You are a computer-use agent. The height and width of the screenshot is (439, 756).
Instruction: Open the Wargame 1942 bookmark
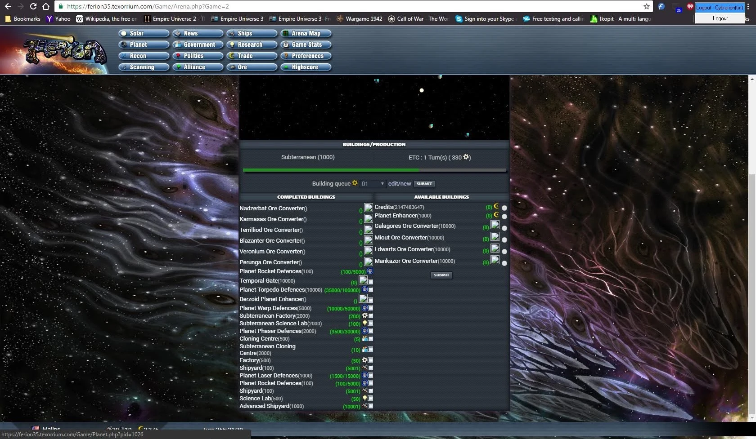[x=360, y=19]
